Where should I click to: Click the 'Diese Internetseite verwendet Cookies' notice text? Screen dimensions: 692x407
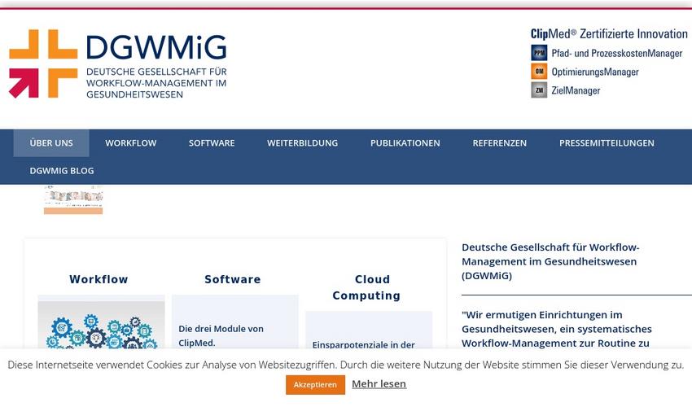pos(345,365)
